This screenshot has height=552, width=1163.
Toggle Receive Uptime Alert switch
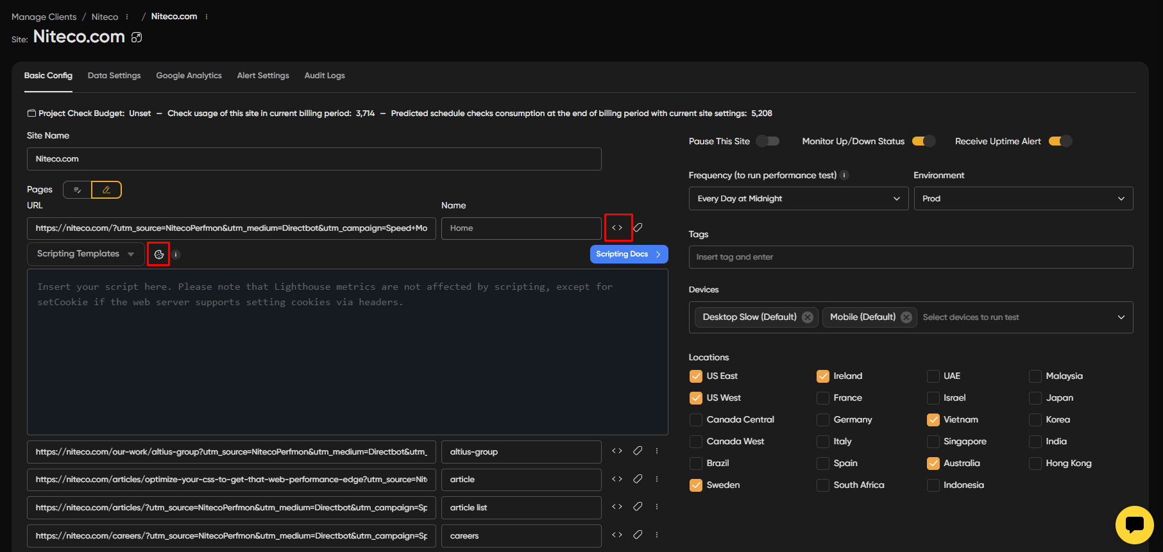[1060, 141]
